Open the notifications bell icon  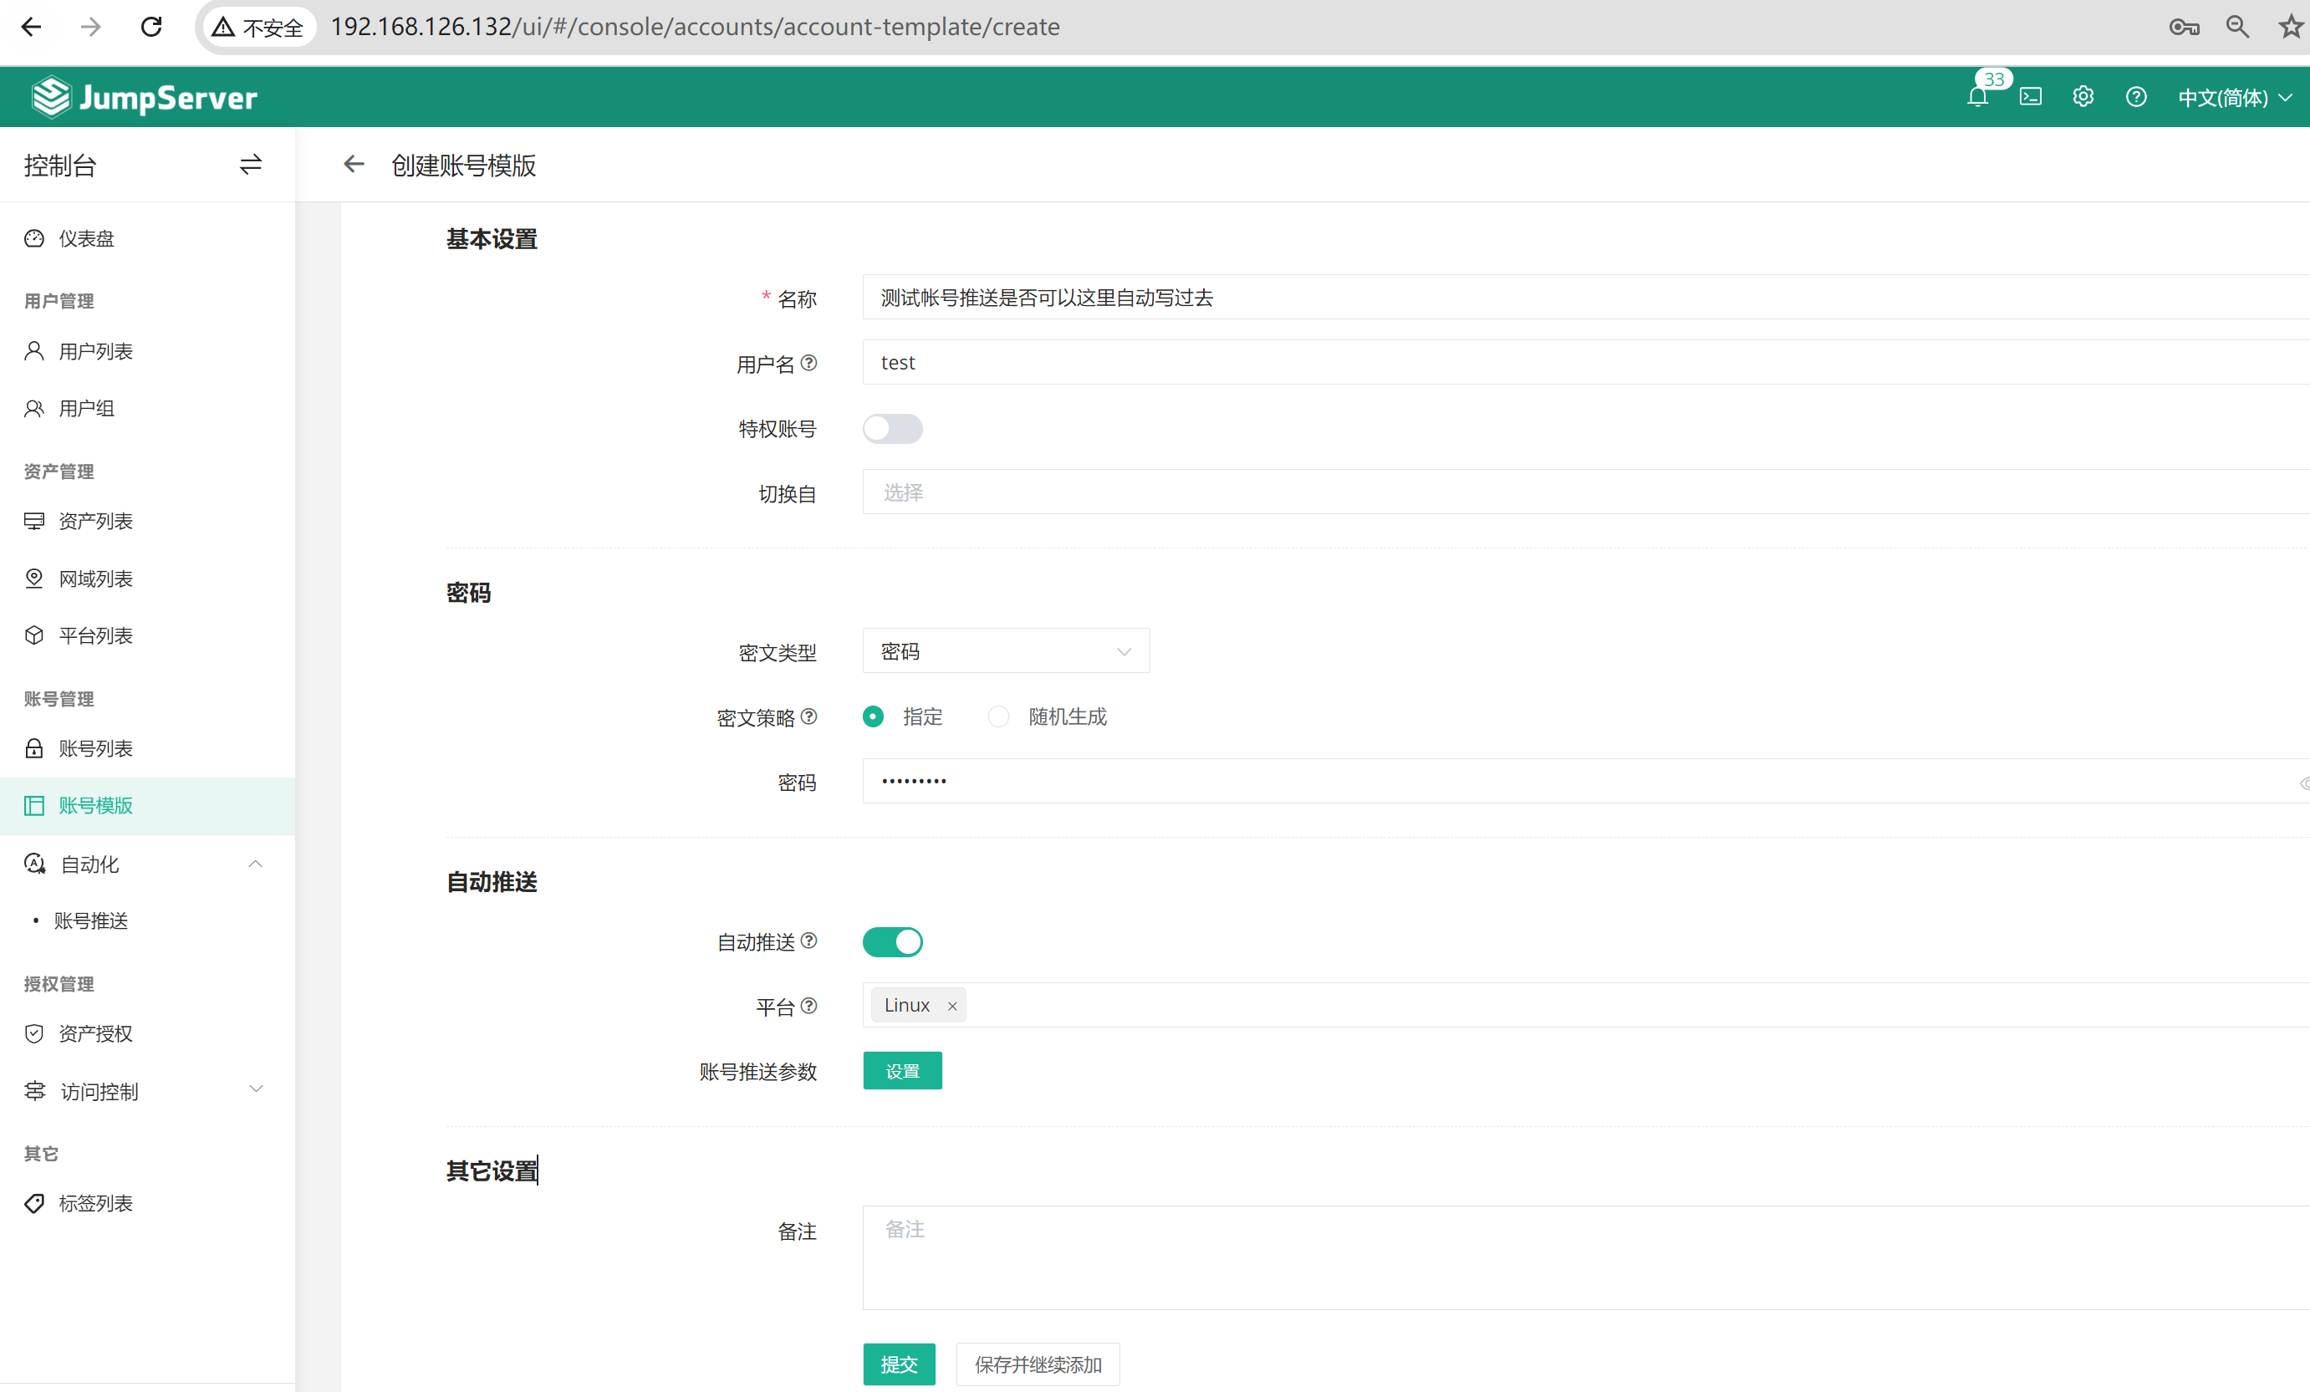(1976, 98)
